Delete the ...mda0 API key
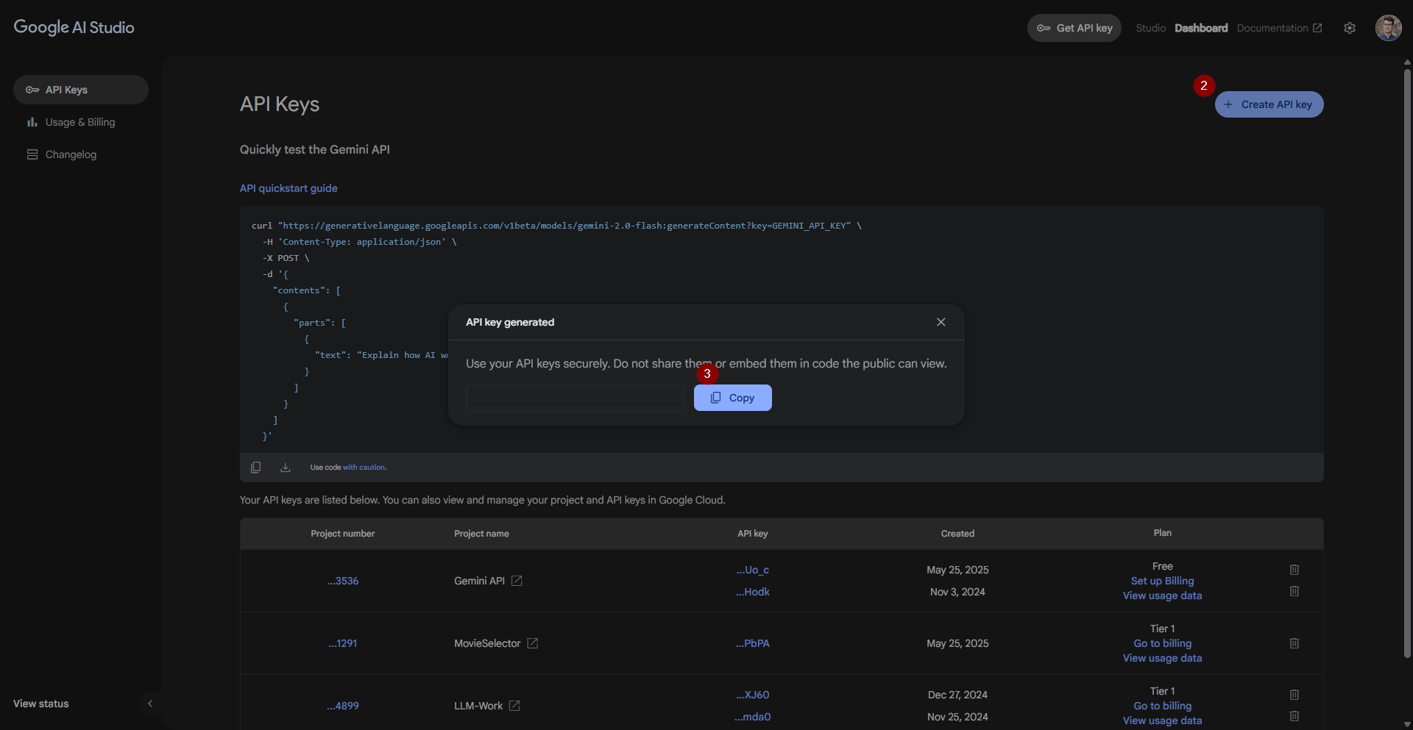Image resolution: width=1413 pixels, height=730 pixels. 1295,716
